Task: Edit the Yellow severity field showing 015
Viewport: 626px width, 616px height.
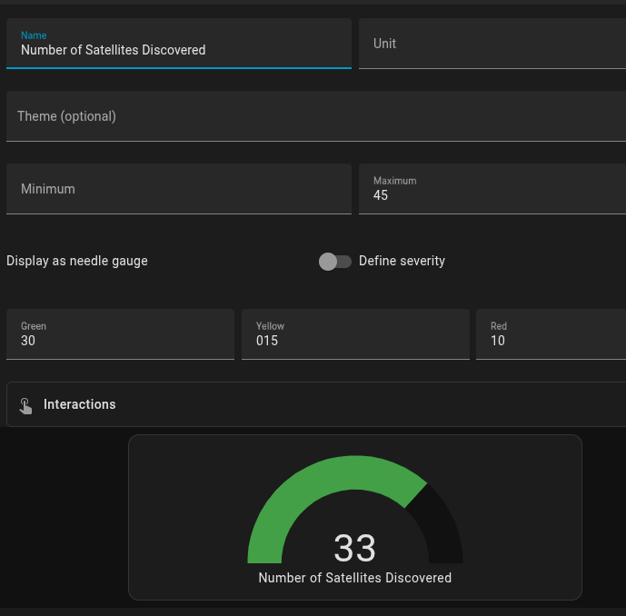Action: click(354, 341)
